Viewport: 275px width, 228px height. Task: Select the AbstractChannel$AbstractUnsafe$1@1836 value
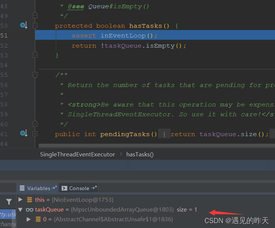click(x=113, y=219)
